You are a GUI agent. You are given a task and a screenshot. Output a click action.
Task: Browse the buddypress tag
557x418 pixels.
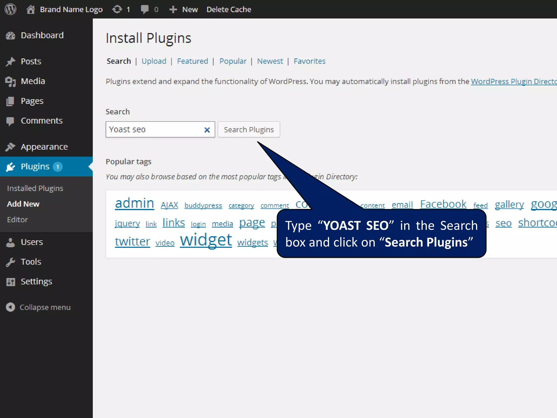[x=203, y=205]
